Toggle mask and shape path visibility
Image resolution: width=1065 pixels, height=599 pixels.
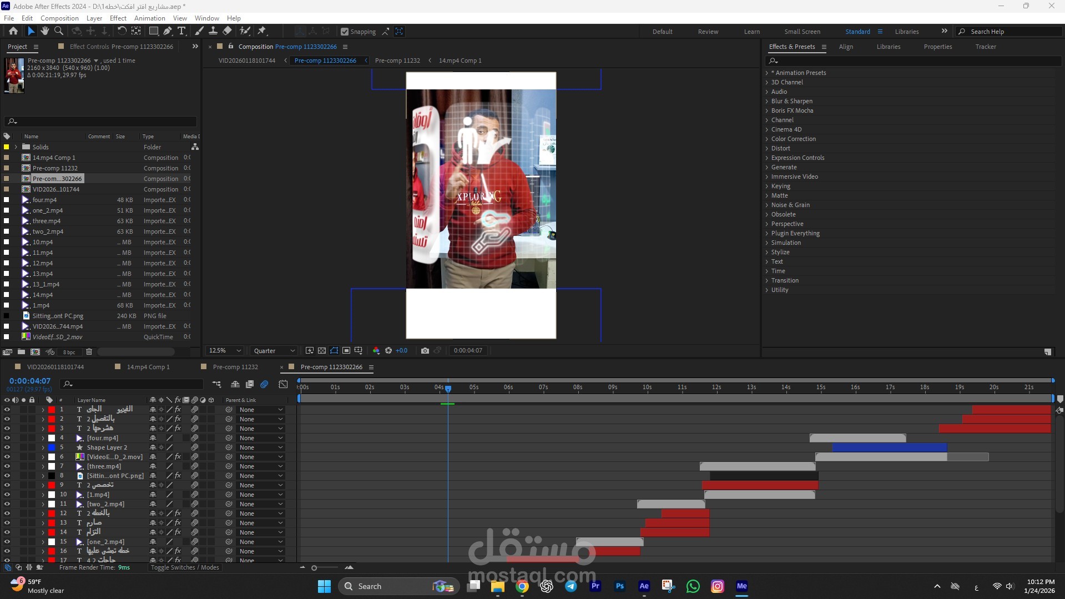(x=334, y=350)
